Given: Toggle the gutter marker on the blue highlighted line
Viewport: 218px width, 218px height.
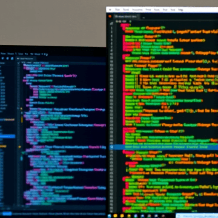Looking at the screenshot, I should click(x=112, y=147).
